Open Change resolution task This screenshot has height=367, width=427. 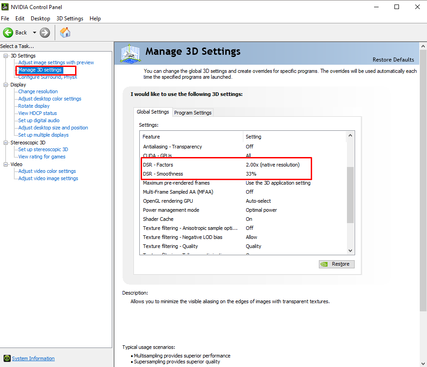click(x=38, y=91)
